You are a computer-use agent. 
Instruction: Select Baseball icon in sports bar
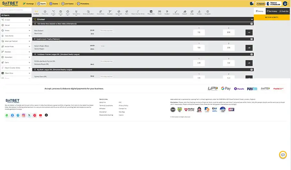coord(110,12)
